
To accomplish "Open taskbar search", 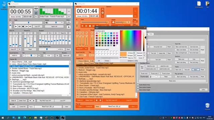I will coord(8,118).
